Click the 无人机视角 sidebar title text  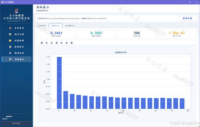pyautogui.click(x=17, y=15)
